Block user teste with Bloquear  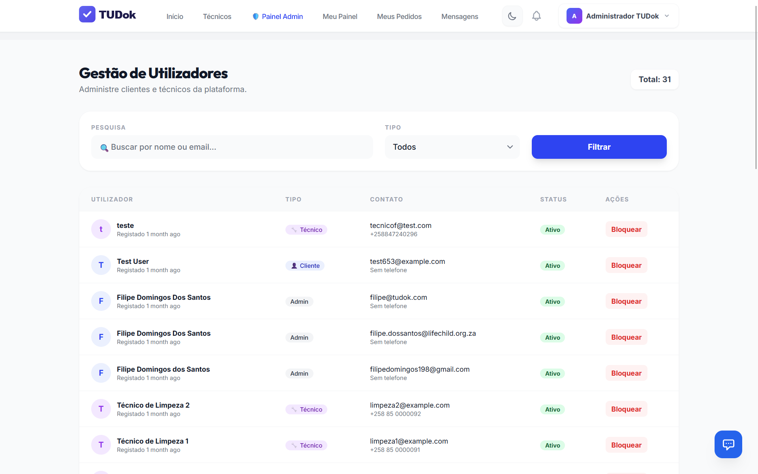click(x=626, y=229)
